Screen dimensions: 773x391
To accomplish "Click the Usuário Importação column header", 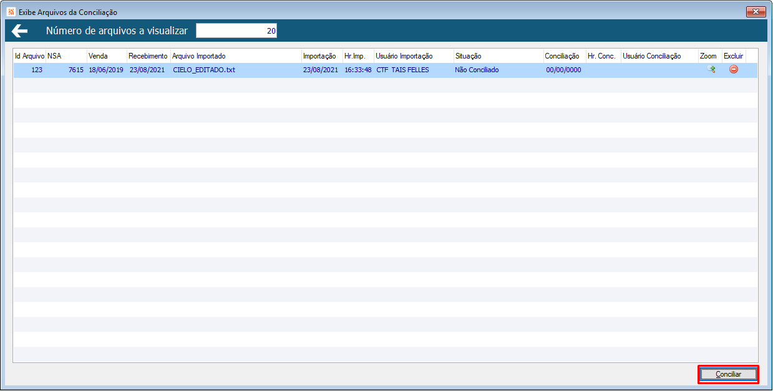I will [414, 56].
